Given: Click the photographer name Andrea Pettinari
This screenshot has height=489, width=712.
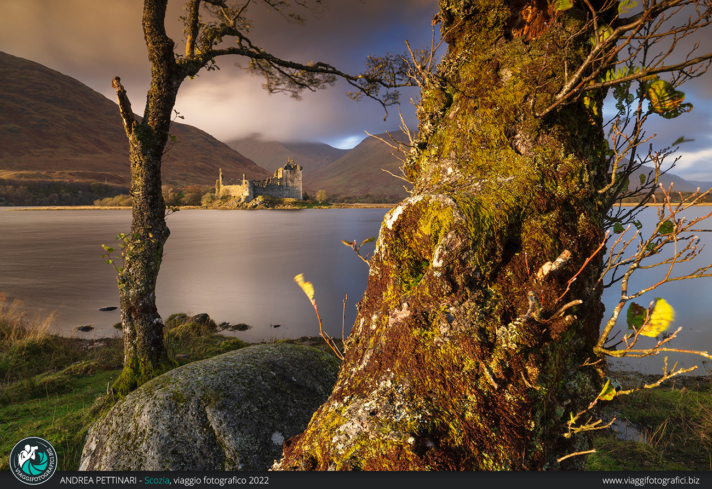Looking at the screenshot, I should 98,480.
